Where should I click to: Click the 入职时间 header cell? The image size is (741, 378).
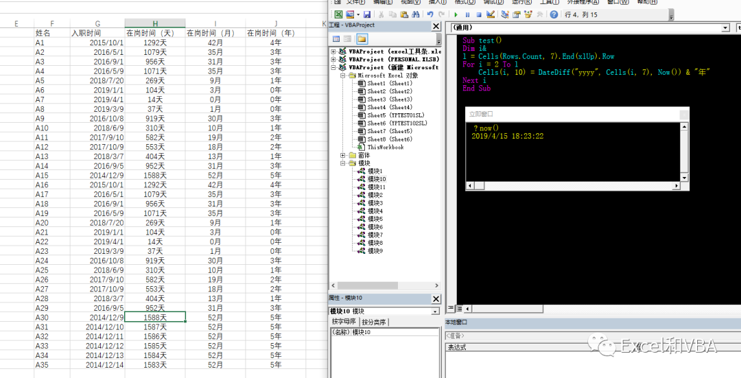97,33
